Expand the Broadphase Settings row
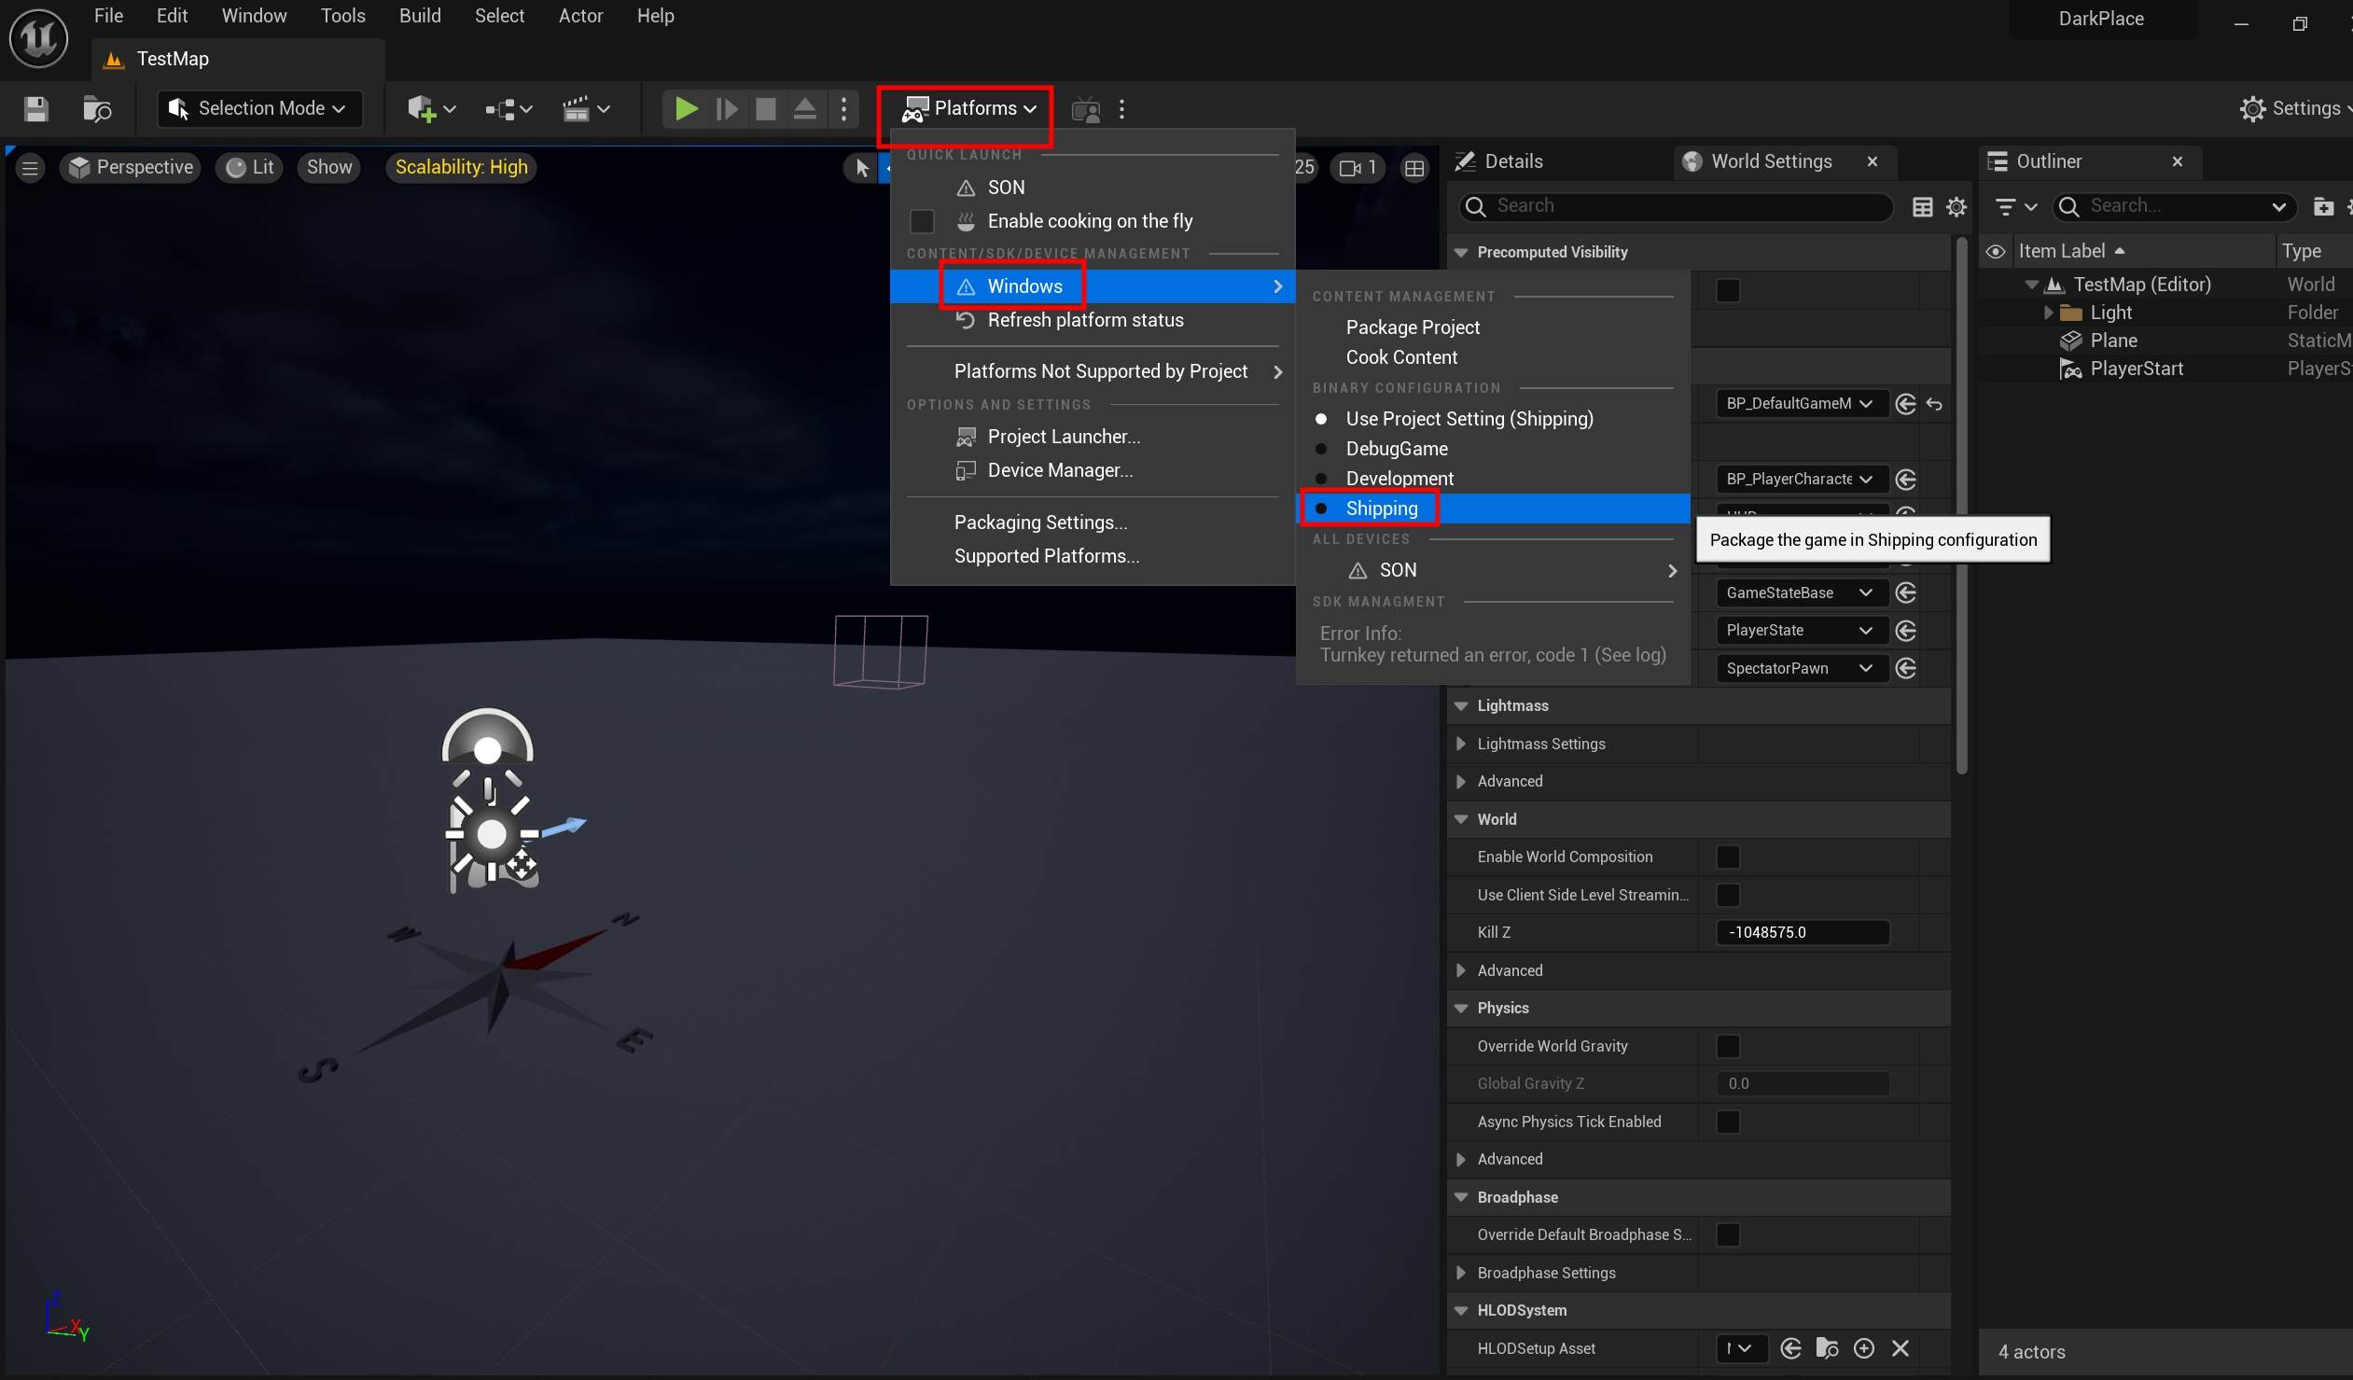Image resolution: width=2353 pixels, height=1380 pixels. [x=1461, y=1274]
